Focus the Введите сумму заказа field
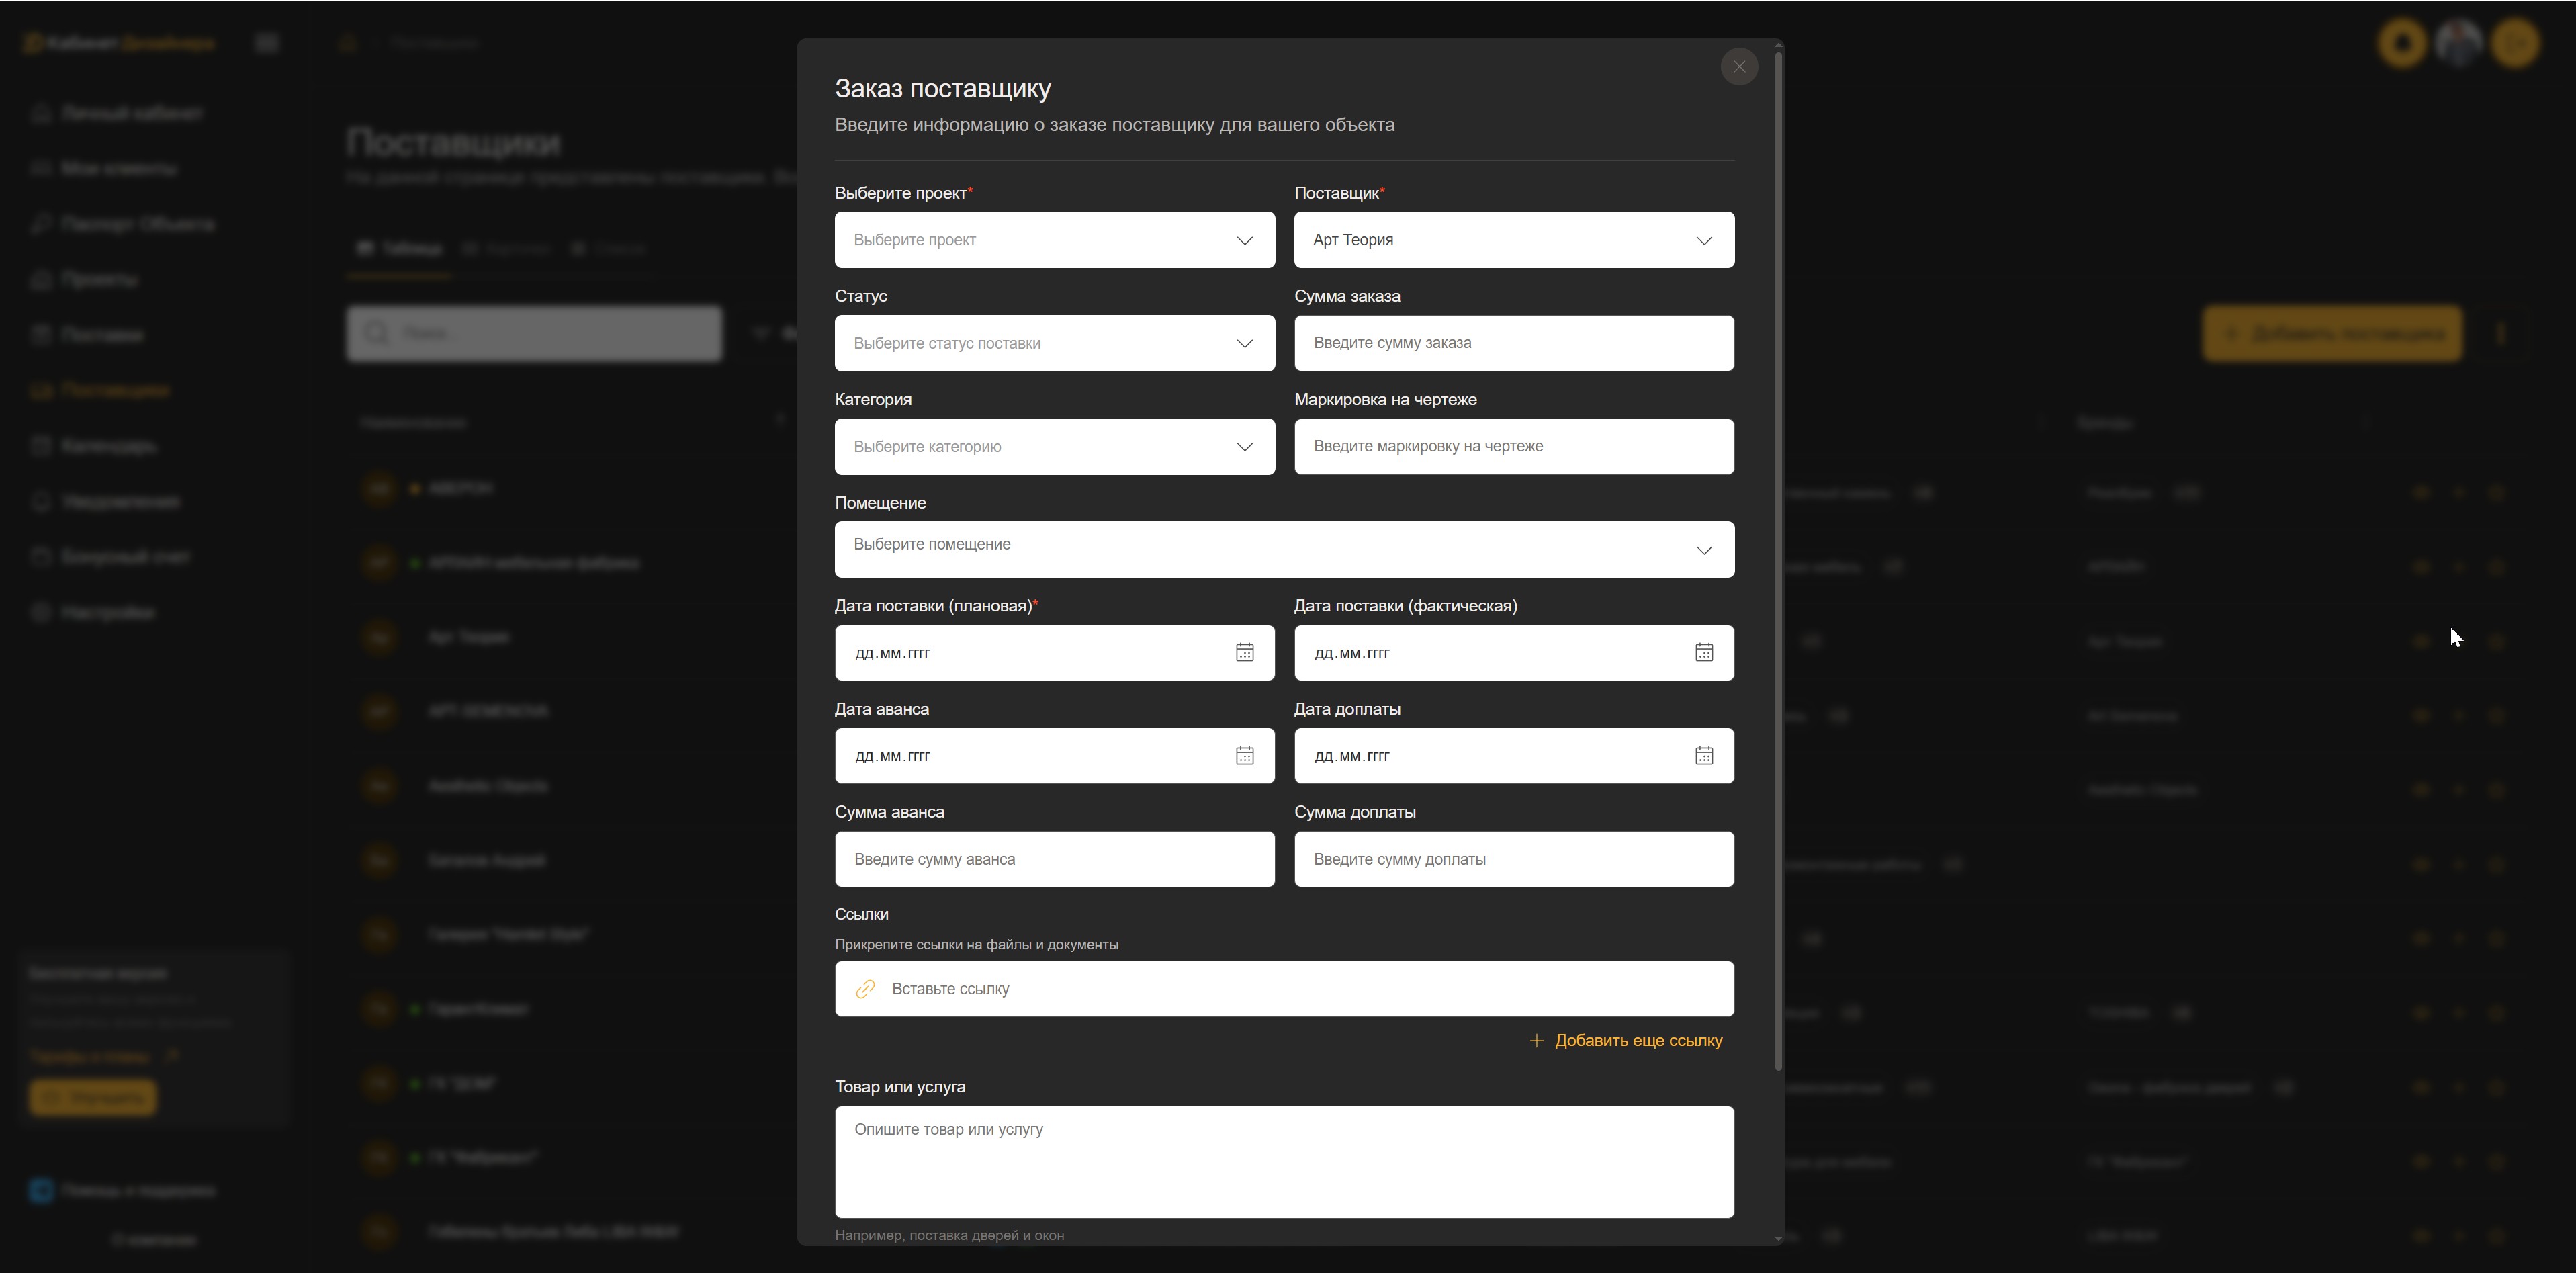The image size is (2576, 1273). (x=1513, y=343)
